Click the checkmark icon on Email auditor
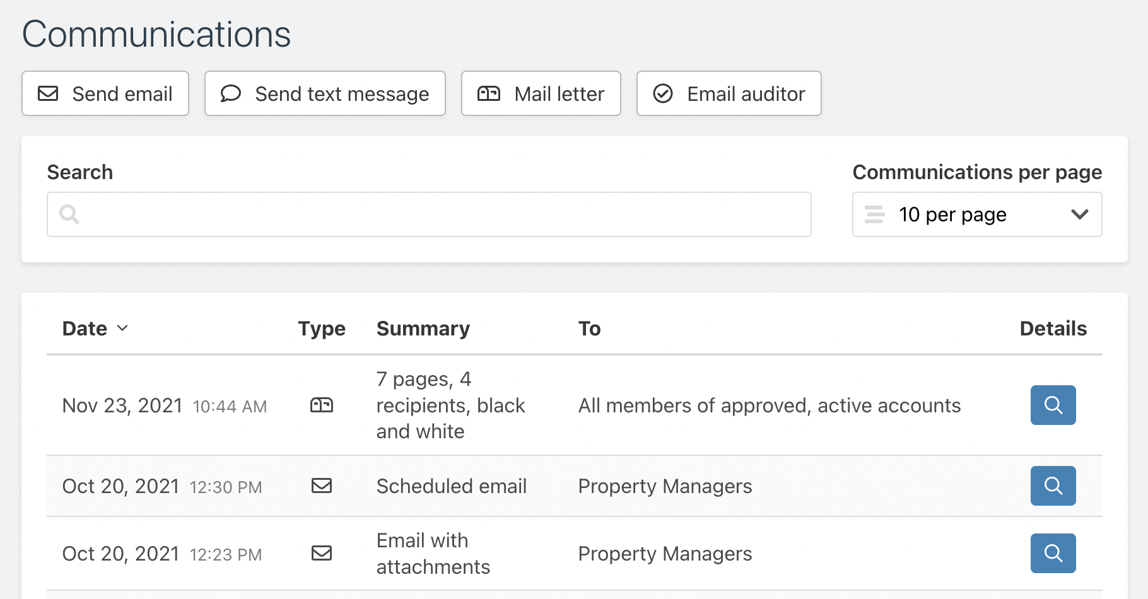This screenshot has height=599, width=1148. pos(662,93)
